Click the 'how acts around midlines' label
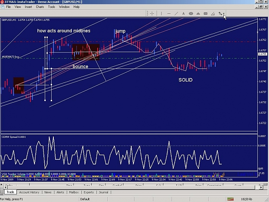Image resolution: width=269 pixels, height=202 pixels. (64, 31)
